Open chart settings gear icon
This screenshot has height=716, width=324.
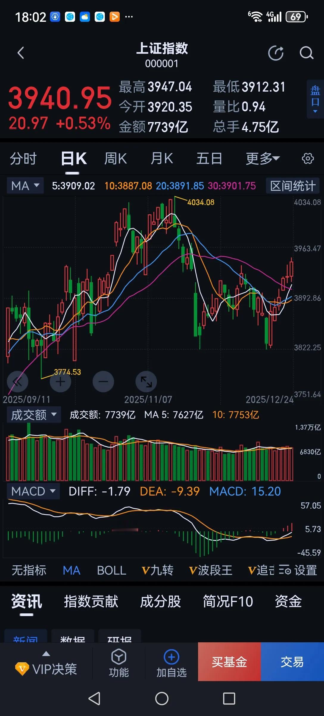308,158
